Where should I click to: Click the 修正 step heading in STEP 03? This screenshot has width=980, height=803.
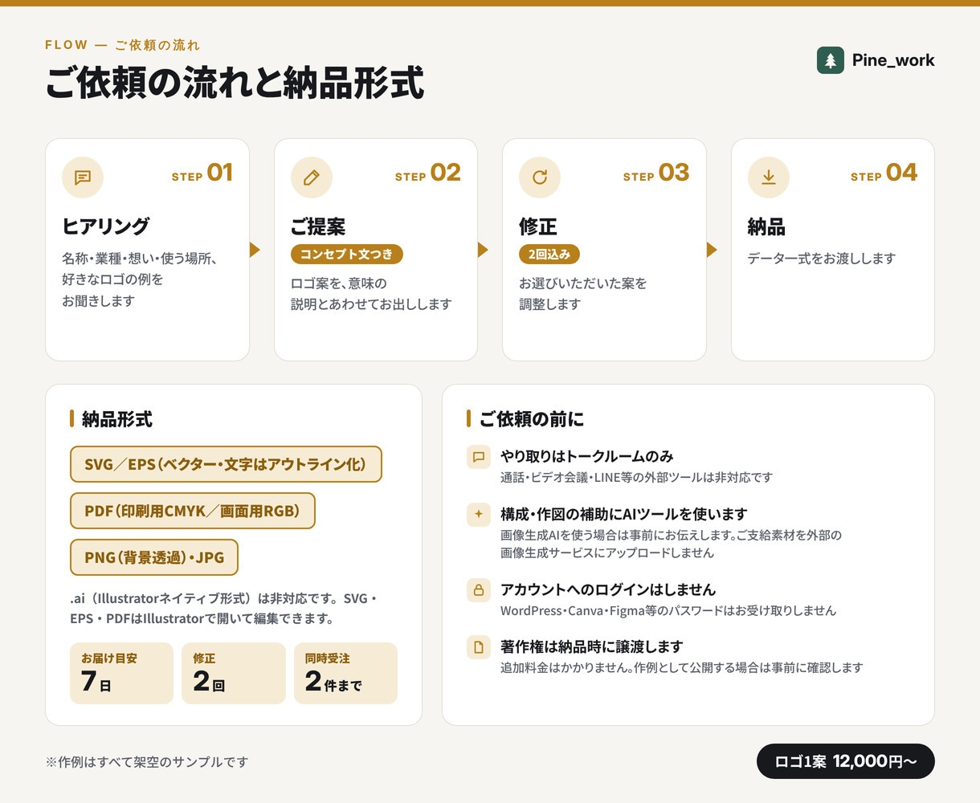[x=538, y=226]
